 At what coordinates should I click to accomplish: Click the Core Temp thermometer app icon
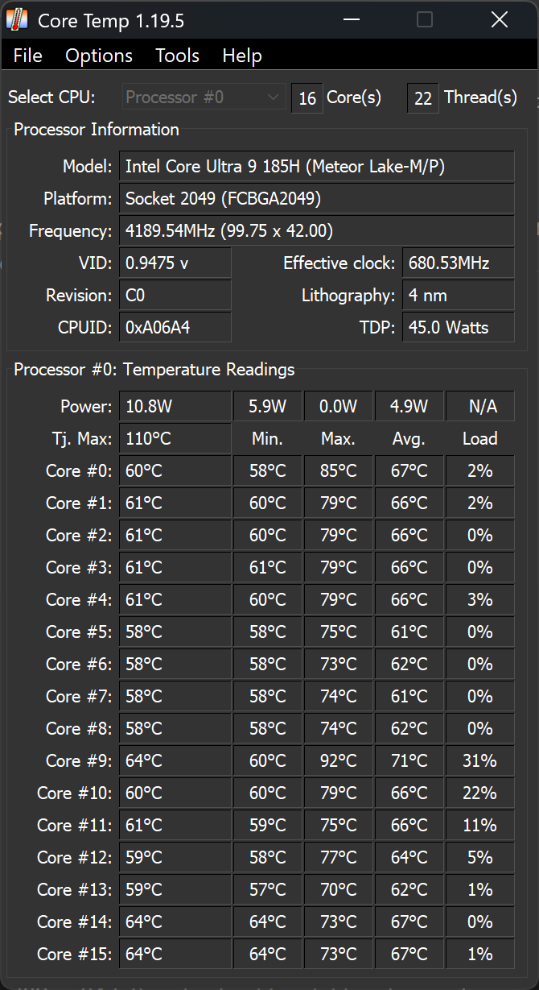pos(17,20)
